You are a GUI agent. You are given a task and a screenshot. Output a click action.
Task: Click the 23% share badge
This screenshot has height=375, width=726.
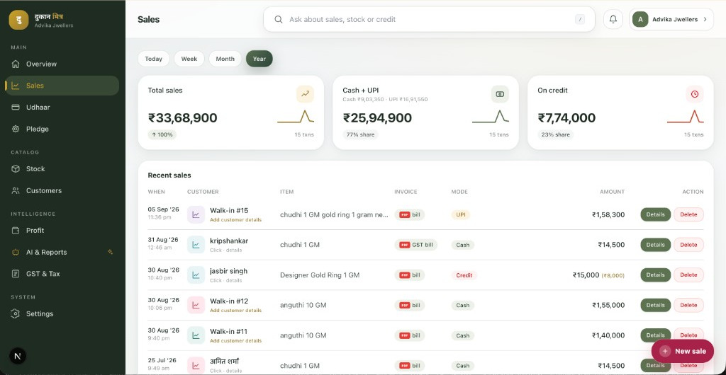556,135
